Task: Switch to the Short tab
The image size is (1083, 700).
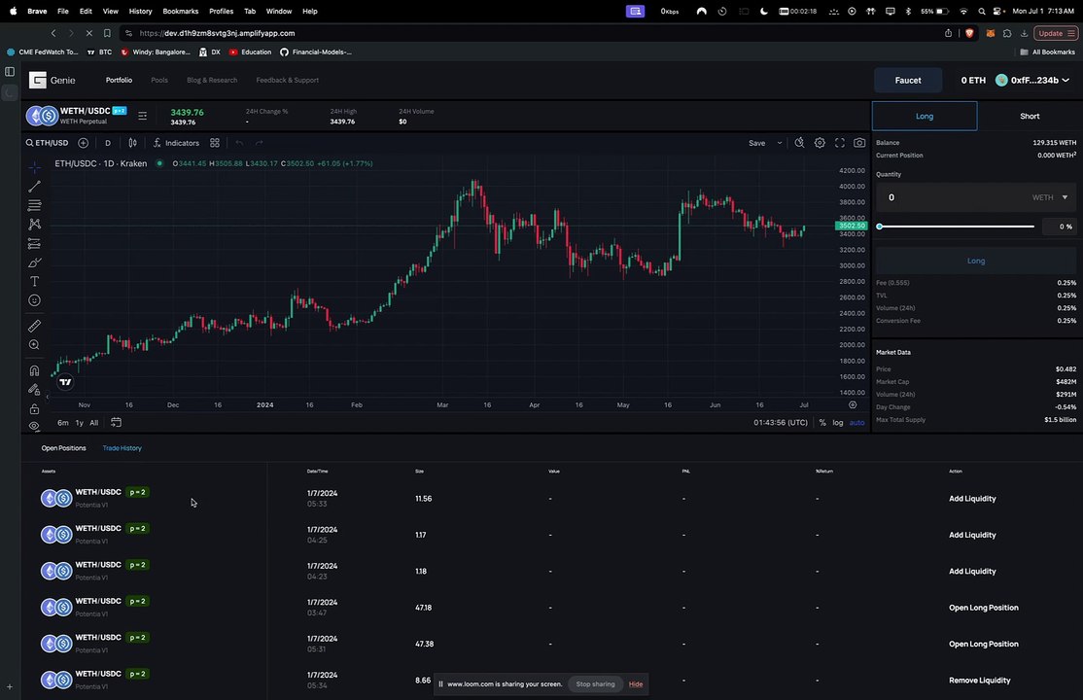Action: click(1030, 116)
